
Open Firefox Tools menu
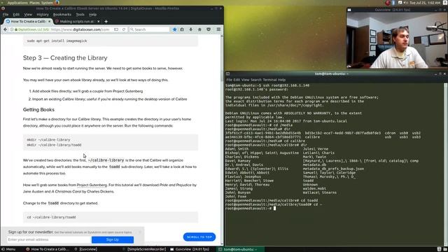(80, 14)
